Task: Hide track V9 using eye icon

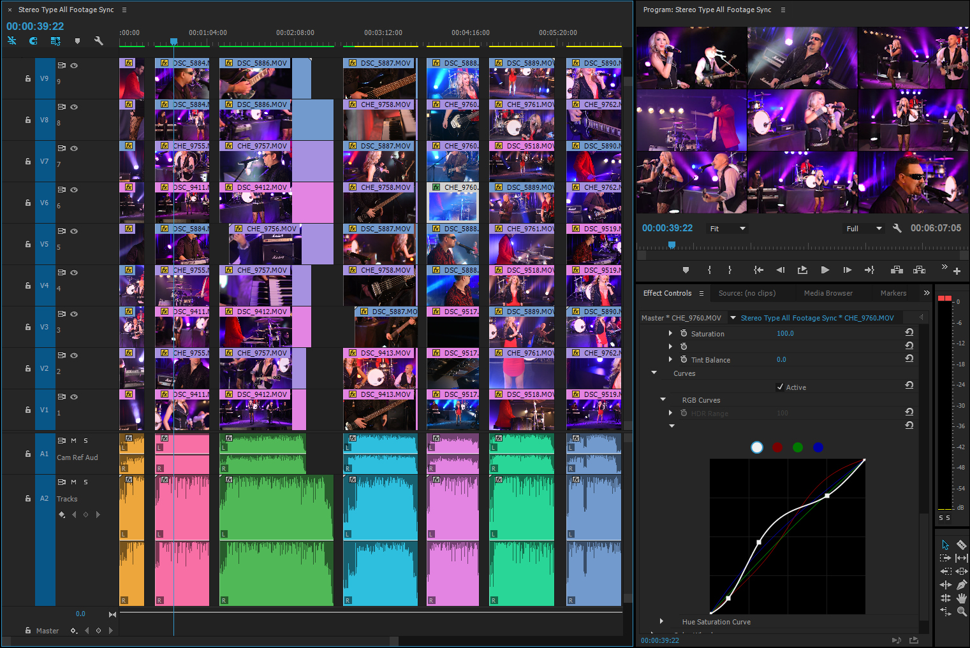Action: coord(74,66)
